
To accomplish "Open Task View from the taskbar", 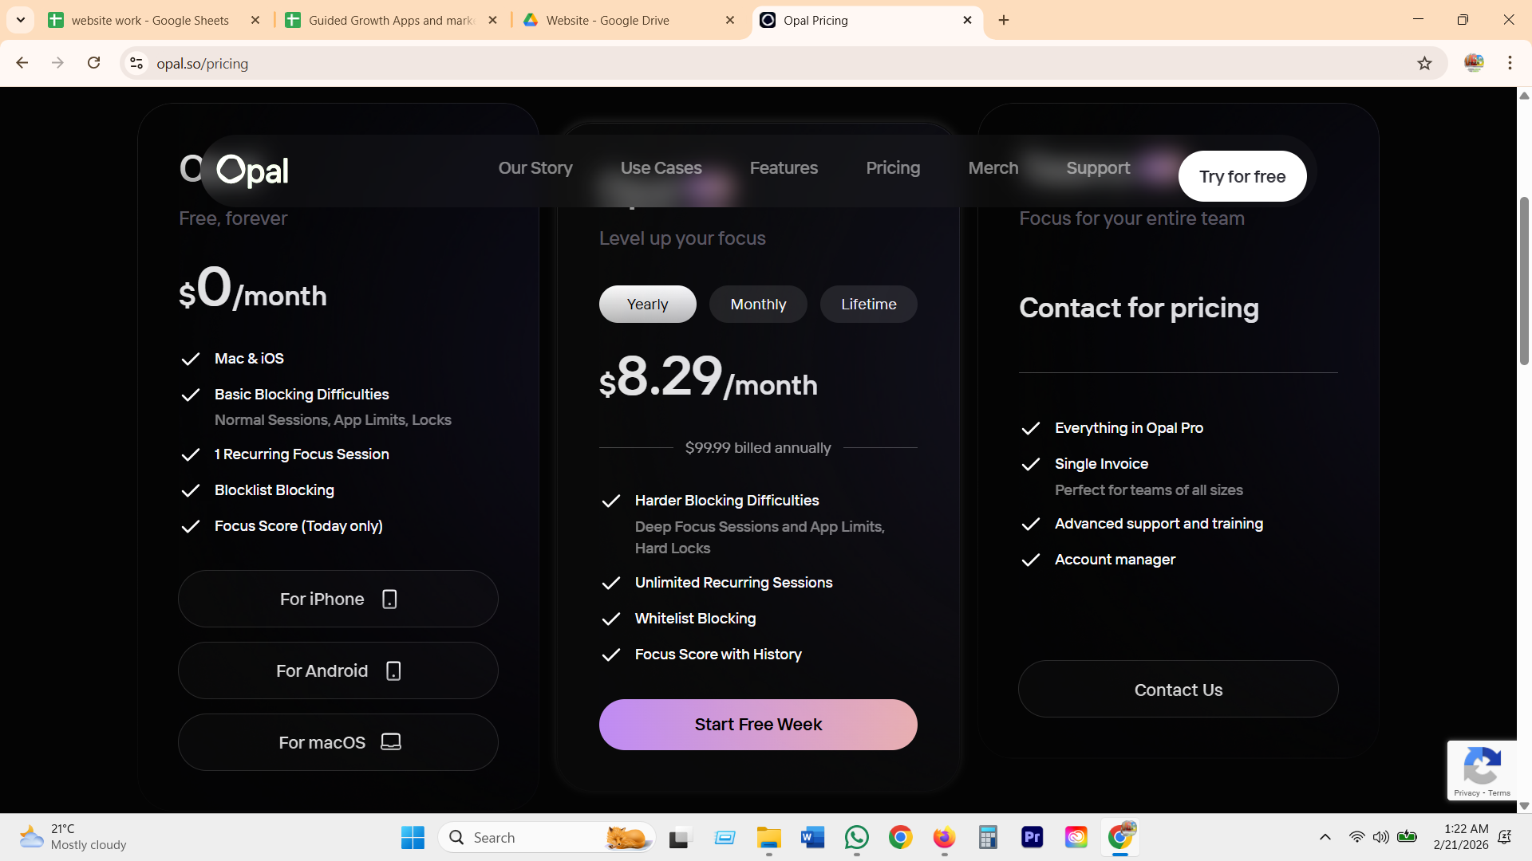I will pyautogui.click(x=679, y=837).
